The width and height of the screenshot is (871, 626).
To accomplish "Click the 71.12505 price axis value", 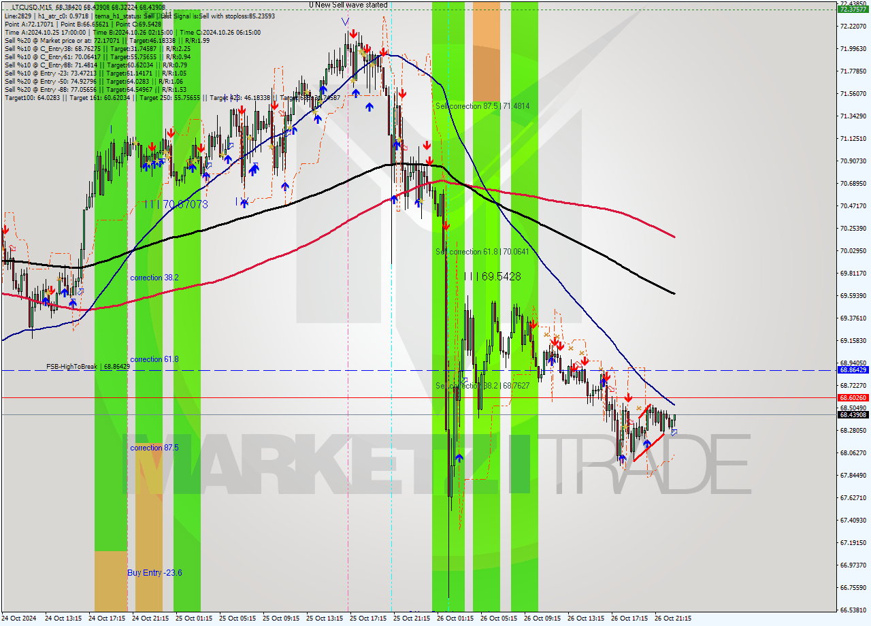I will click(853, 138).
